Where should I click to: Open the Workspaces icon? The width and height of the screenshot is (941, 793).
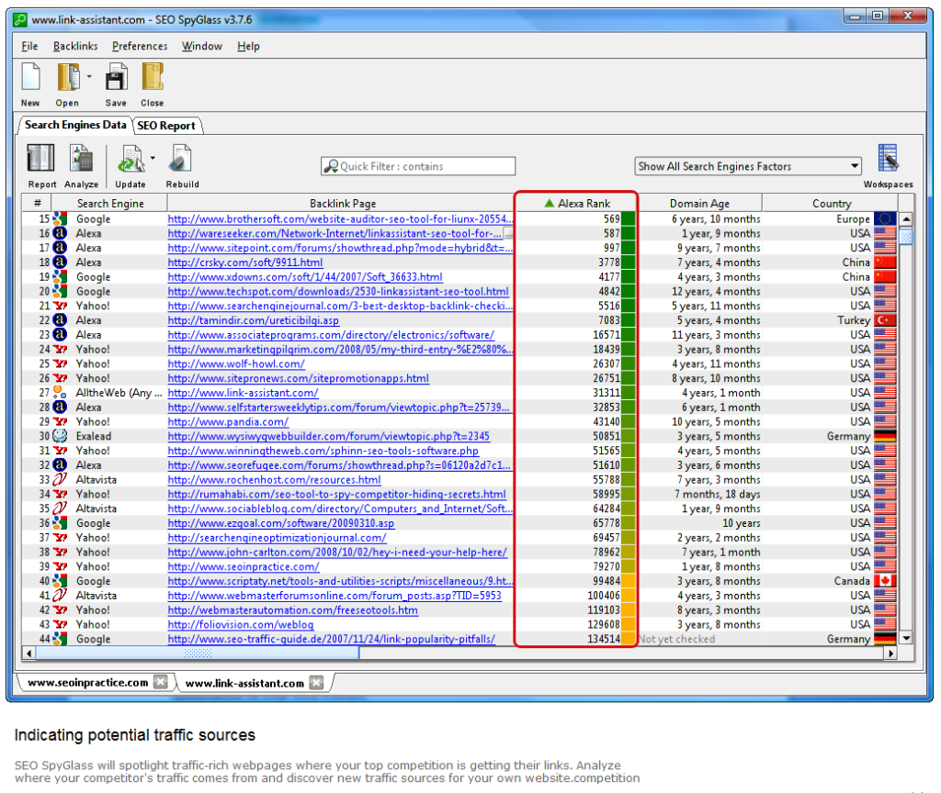(889, 158)
